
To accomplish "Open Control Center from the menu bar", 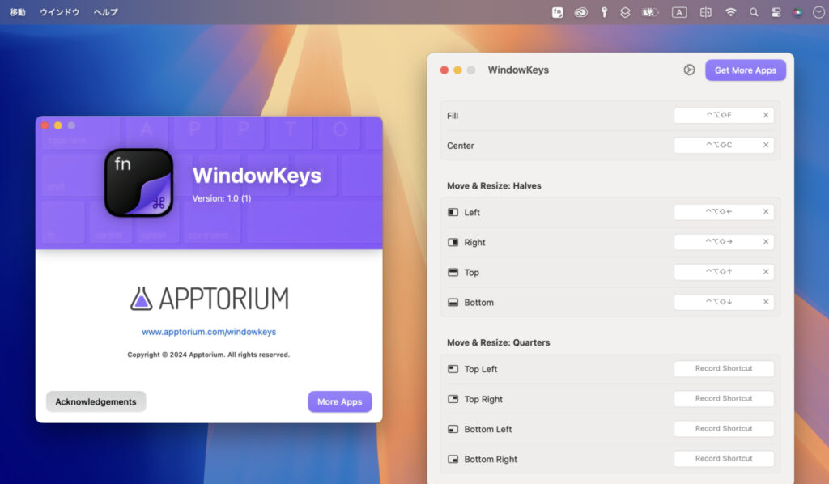I will [776, 12].
